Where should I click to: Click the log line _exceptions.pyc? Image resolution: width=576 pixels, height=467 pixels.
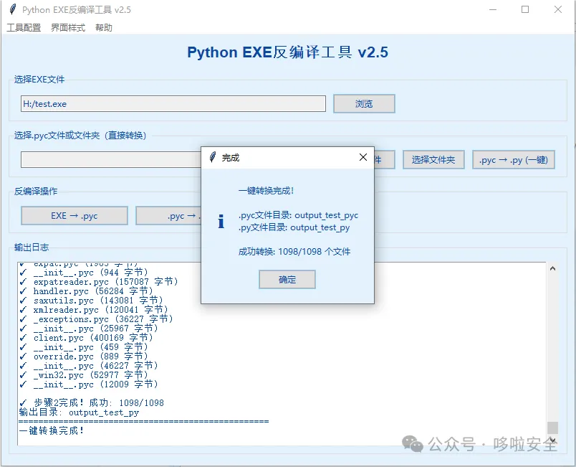[x=96, y=319]
